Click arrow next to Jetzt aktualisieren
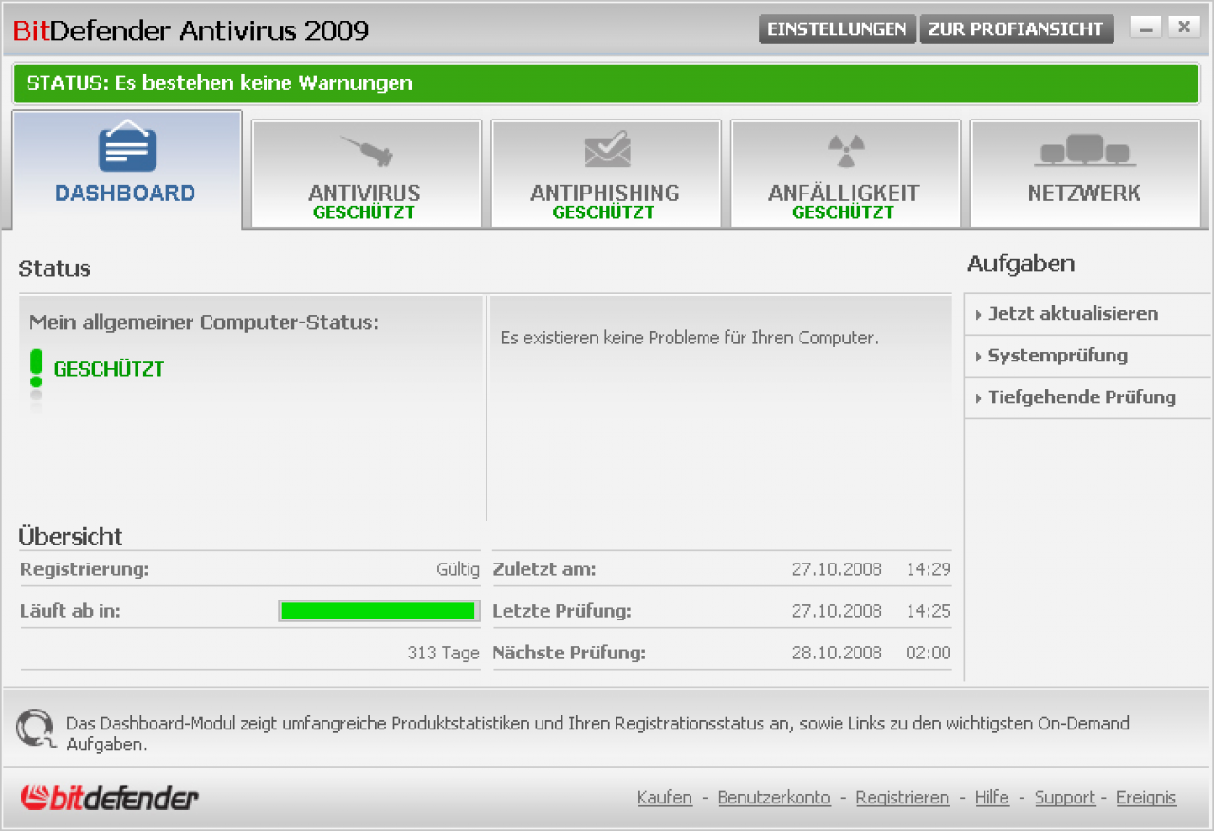This screenshot has width=1214, height=831. [978, 315]
